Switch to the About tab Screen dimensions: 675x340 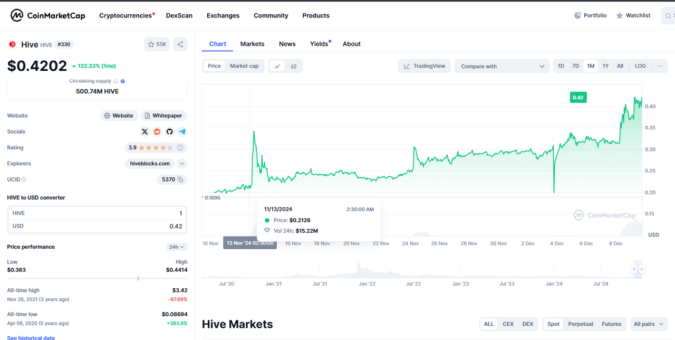[352, 44]
